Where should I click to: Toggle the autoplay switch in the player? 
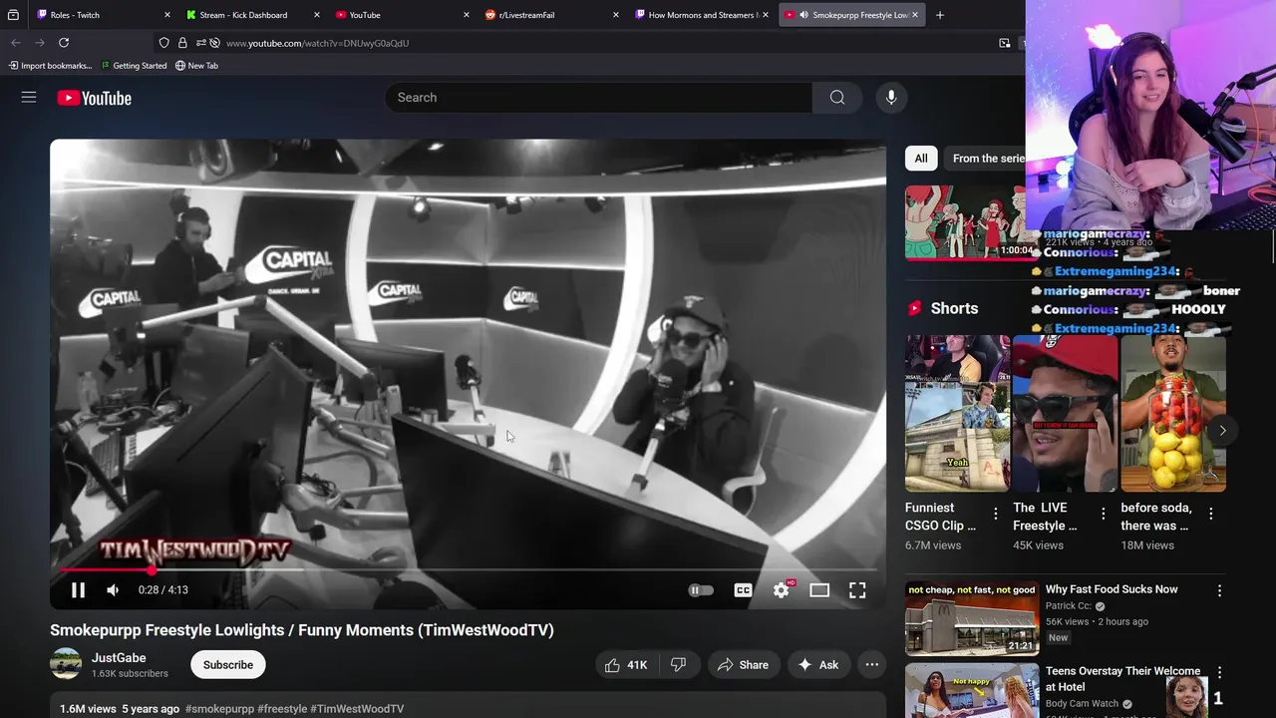click(x=701, y=590)
